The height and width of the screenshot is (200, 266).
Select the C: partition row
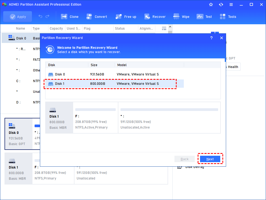click(x=21, y=81)
